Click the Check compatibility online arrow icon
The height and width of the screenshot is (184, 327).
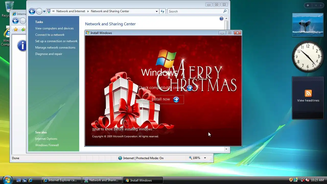(190, 88)
